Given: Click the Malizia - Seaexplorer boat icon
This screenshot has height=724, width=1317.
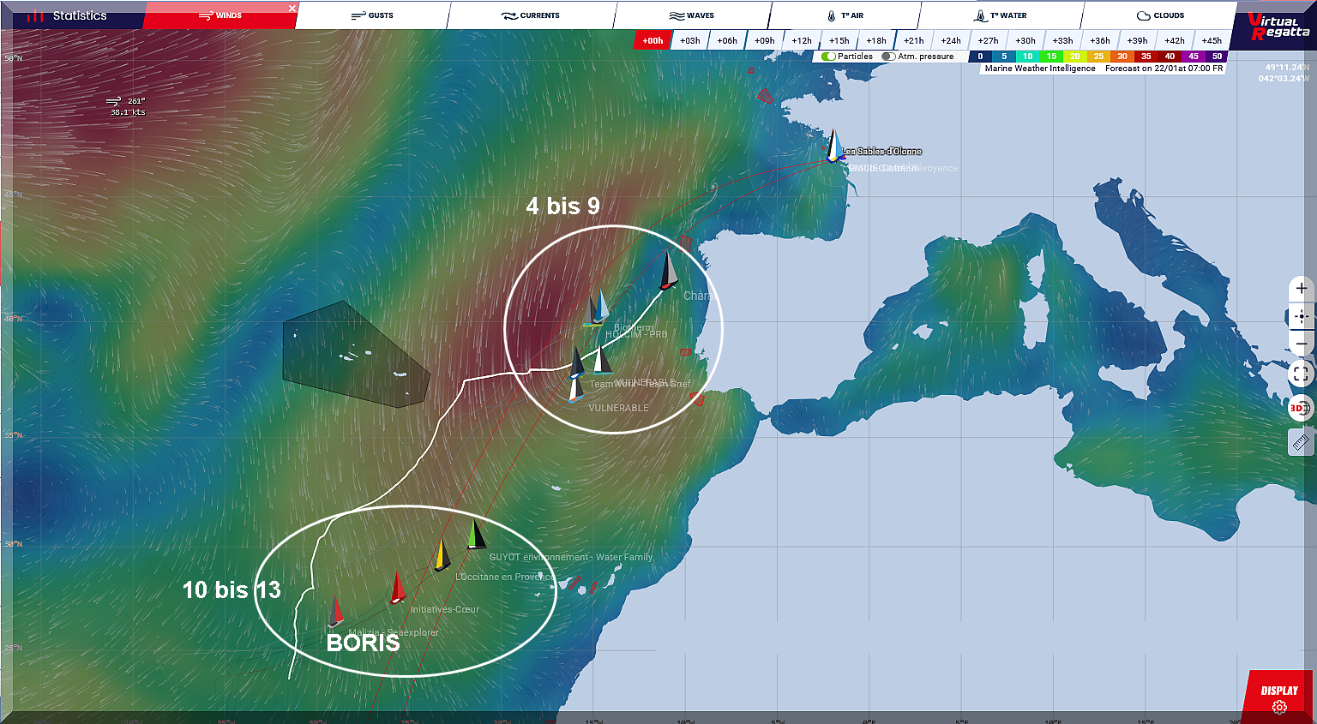Looking at the screenshot, I should point(335,611).
